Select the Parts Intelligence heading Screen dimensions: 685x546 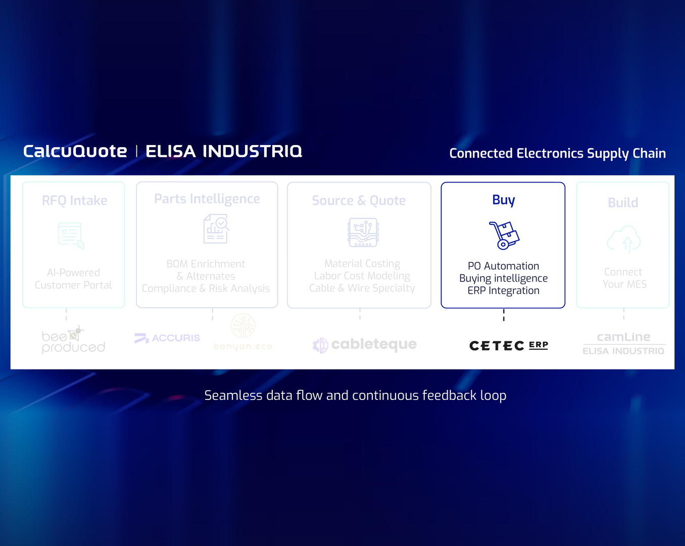tap(207, 199)
